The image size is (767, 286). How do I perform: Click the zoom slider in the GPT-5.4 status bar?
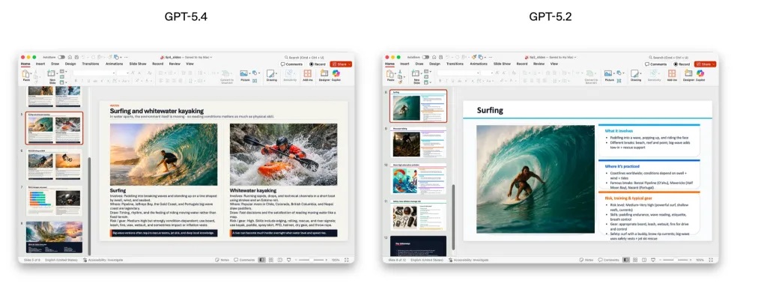[x=311, y=260]
